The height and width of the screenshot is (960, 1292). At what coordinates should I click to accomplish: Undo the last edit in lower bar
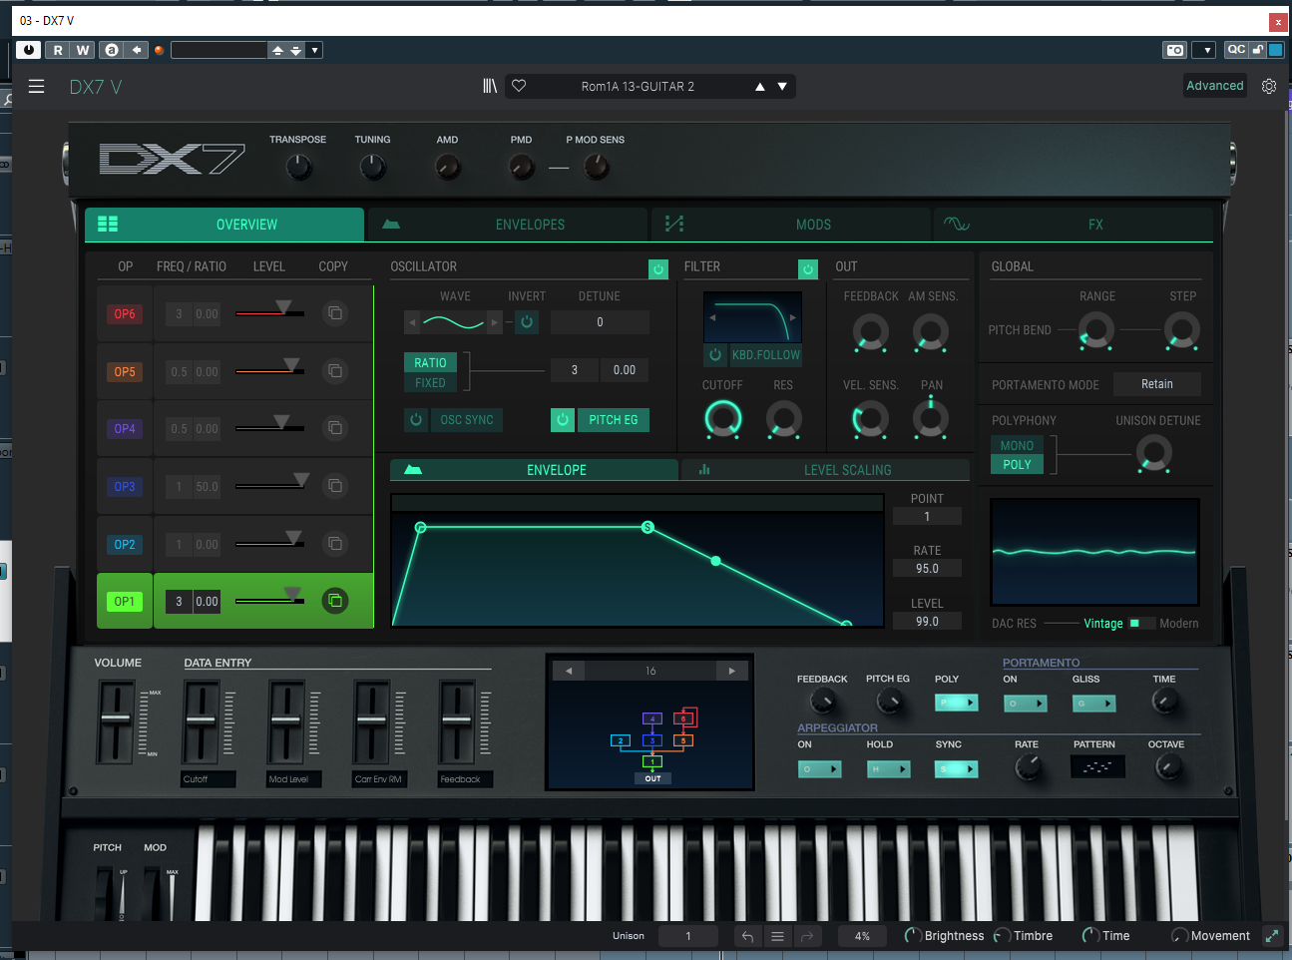tap(747, 936)
